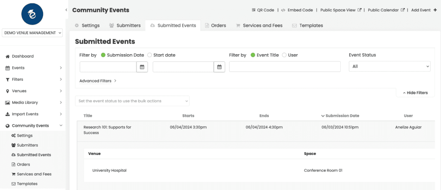This screenshot has width=441, height=190.
Task: Click Services and Fees tab cart icon
Action: (238, 25)
